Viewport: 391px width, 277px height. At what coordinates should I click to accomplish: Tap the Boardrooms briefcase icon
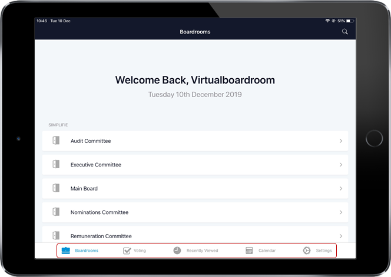click(66, 251)
